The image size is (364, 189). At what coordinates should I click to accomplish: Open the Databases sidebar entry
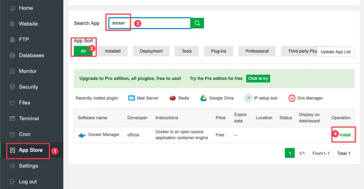(32, 55)
